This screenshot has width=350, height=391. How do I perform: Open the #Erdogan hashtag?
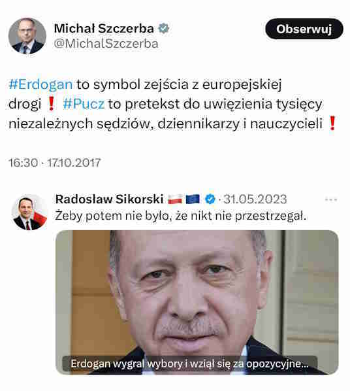pos(40,84)
